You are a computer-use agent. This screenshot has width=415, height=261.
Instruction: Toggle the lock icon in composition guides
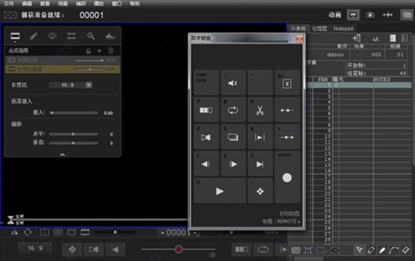coord(89,51)
